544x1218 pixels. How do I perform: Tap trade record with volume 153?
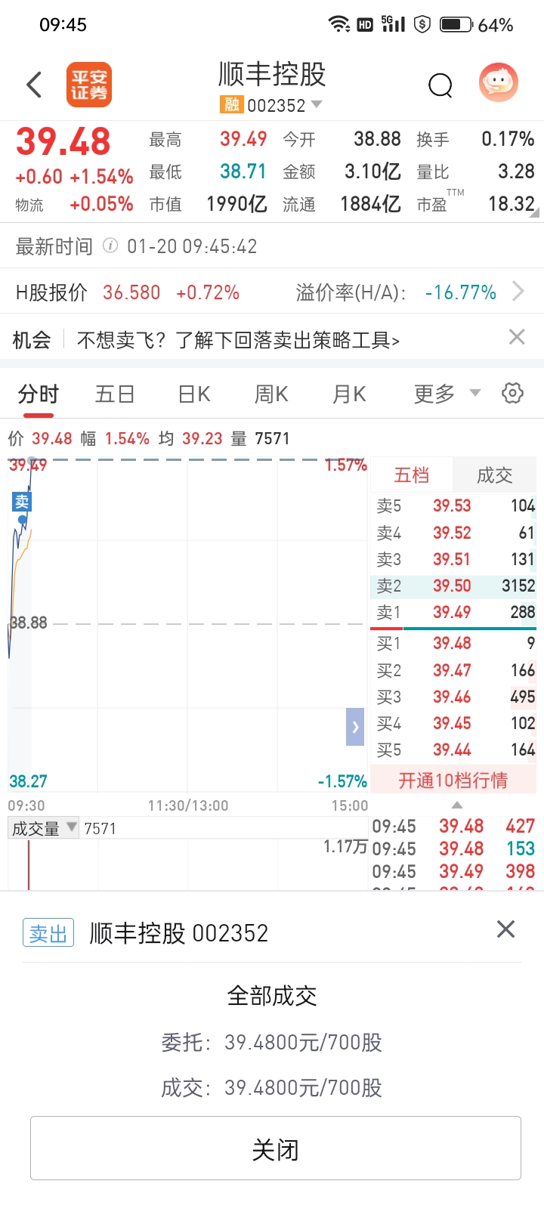[453, 849]
